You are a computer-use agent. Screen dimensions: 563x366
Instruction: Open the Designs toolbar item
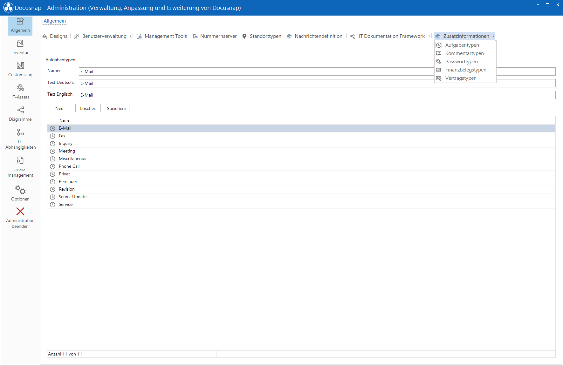pos(55,36)
